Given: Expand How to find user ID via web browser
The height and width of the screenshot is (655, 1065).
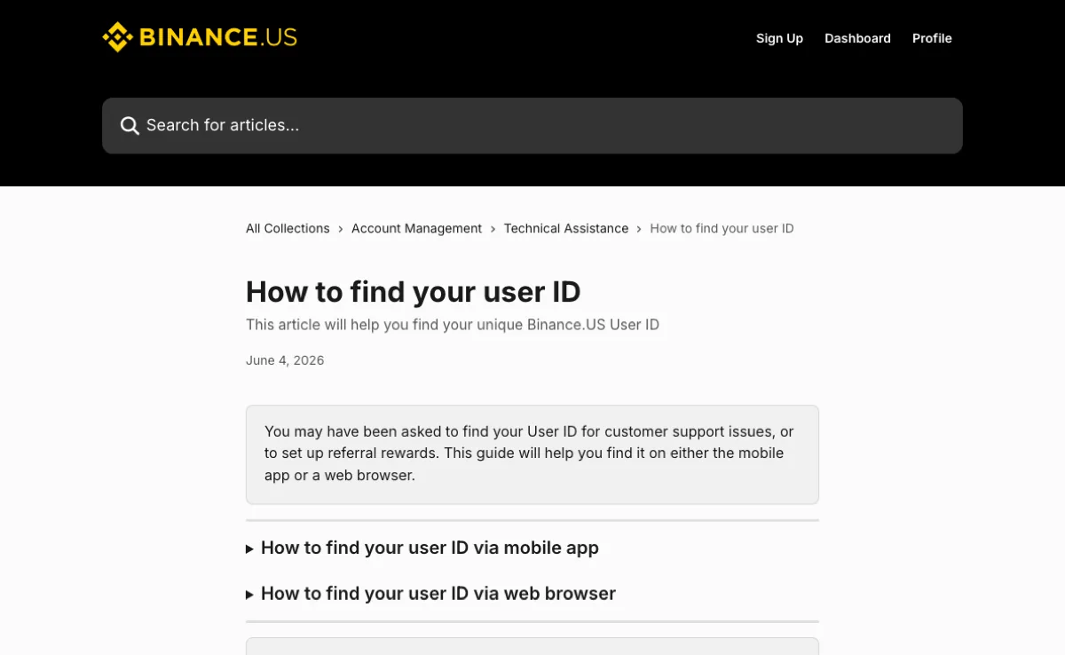Looking at the screenshot, I should coord(430,593).
